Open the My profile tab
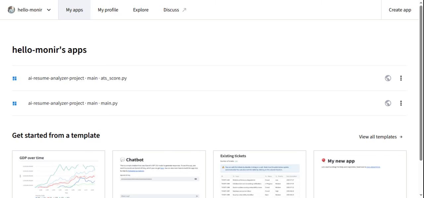 (x=108, y=10)
